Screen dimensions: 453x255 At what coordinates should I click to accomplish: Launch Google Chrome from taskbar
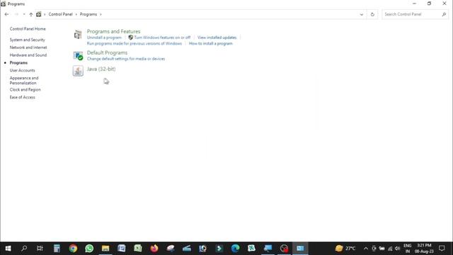[x=73, y=249]
